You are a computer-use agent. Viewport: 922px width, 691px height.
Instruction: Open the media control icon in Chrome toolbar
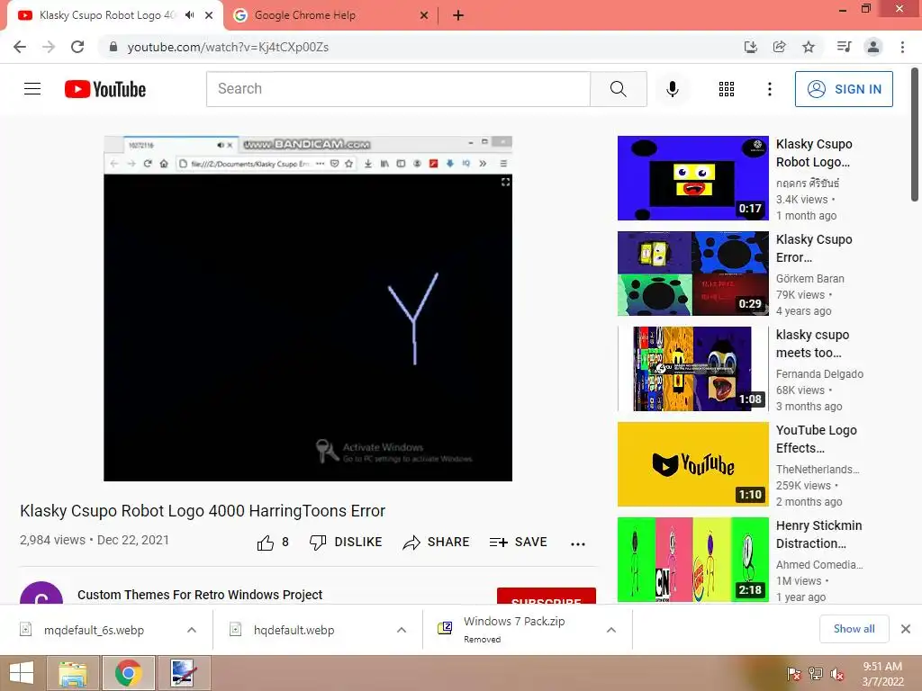click(844, 47)
